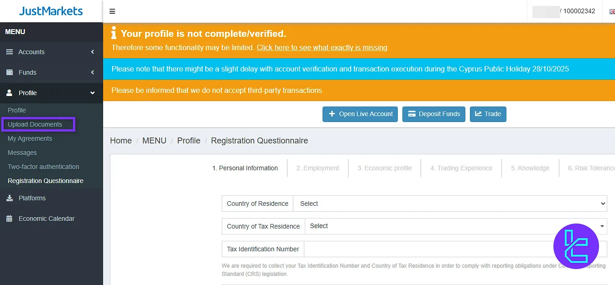Open the Upload Documents page
Image resolution: width=615 pixels, height=285 pixels.
[x=35, y=124]
